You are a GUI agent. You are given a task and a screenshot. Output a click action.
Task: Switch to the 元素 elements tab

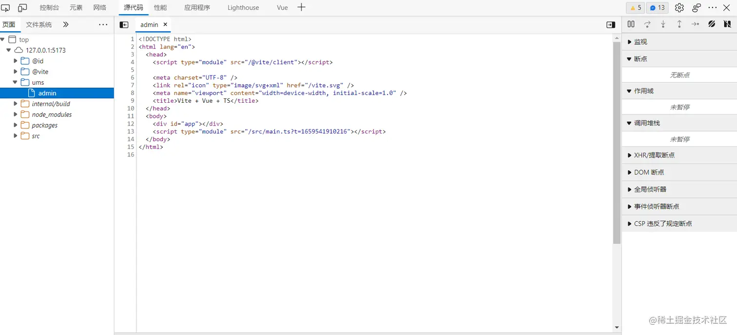pyautogui.click(x=76, y=8)
